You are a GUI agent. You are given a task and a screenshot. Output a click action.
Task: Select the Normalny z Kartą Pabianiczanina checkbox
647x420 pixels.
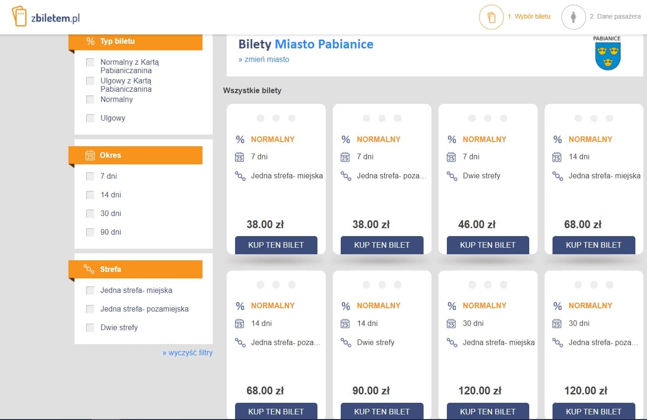click(x=90, y=62)
